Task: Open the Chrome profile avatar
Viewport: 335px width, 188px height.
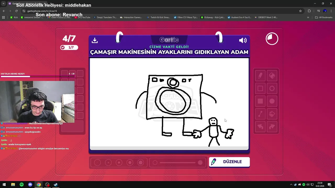Action: coord(325,11)
